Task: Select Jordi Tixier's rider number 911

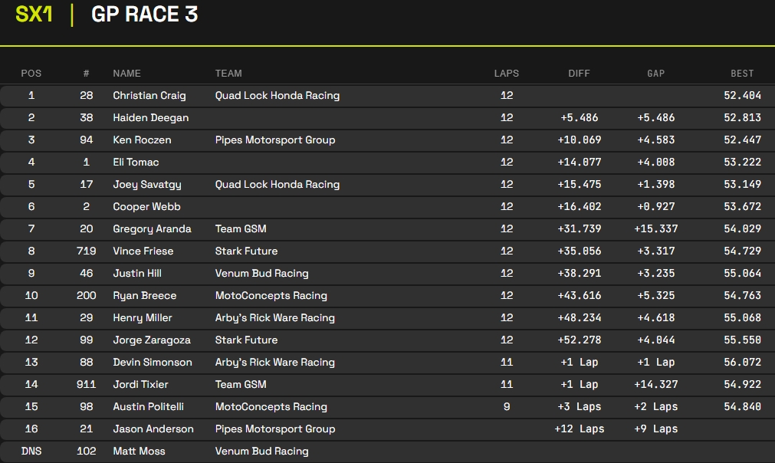Action: pyautogui.click(x=87, y=385)
